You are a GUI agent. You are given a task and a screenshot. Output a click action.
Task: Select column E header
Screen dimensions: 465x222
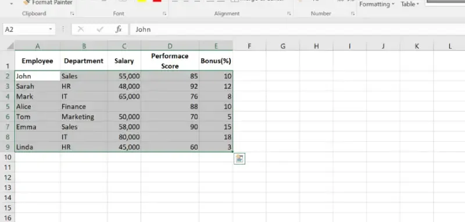(x=216, y=46)
